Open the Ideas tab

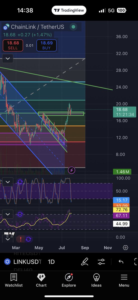[x=96, y=280]
